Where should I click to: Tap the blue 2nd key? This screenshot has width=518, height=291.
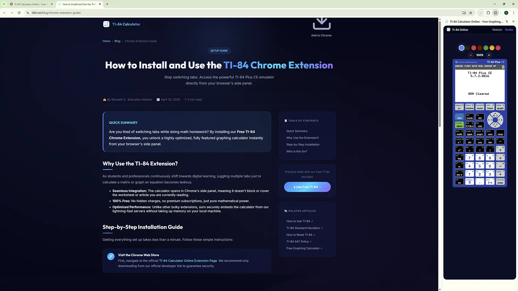459,117
